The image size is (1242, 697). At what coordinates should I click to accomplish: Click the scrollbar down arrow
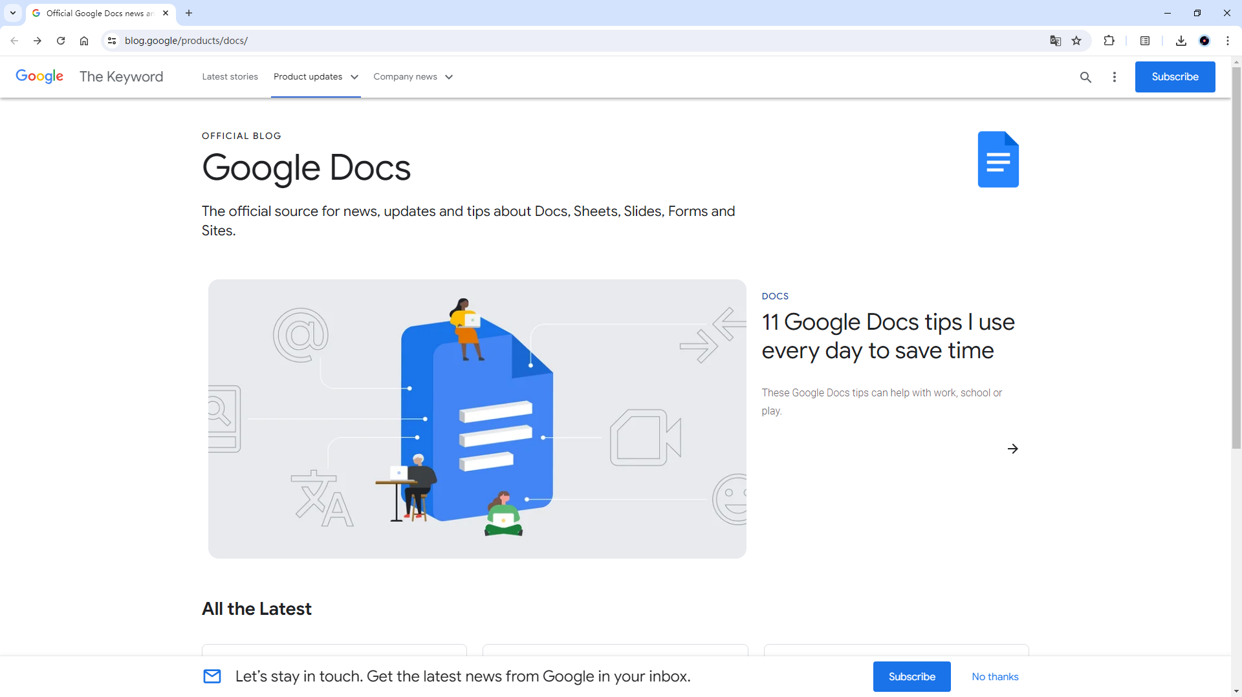1236,691
